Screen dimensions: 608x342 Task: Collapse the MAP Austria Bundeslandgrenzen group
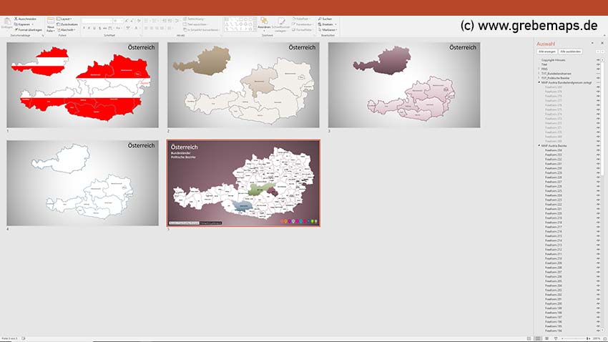(x=538, y=82)
